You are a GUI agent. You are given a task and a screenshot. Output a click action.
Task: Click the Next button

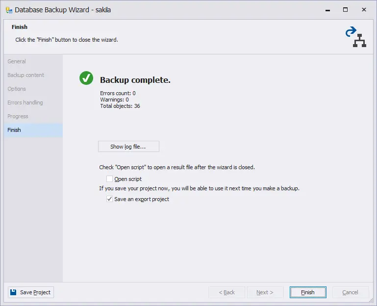click(265, 292)
